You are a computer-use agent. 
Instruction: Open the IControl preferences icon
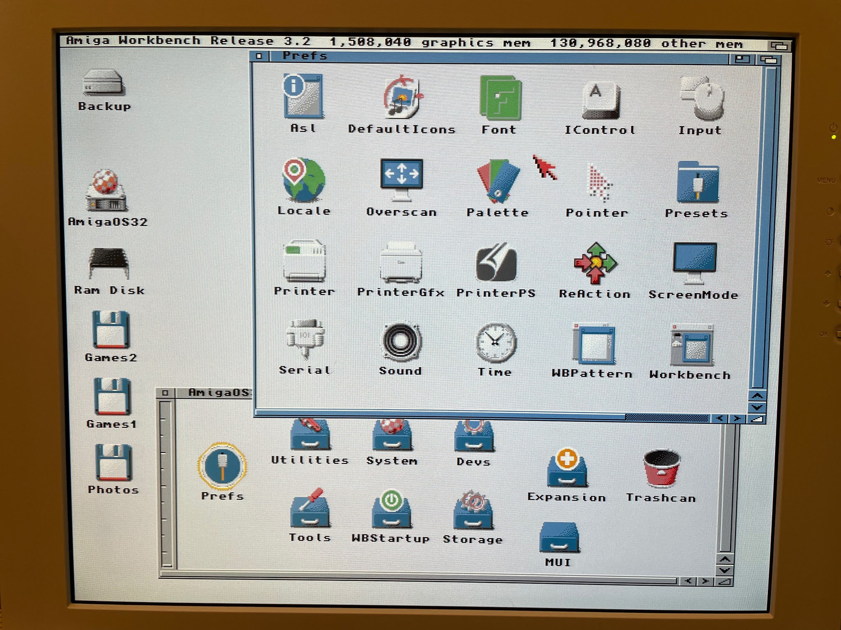tap(600, 100)
